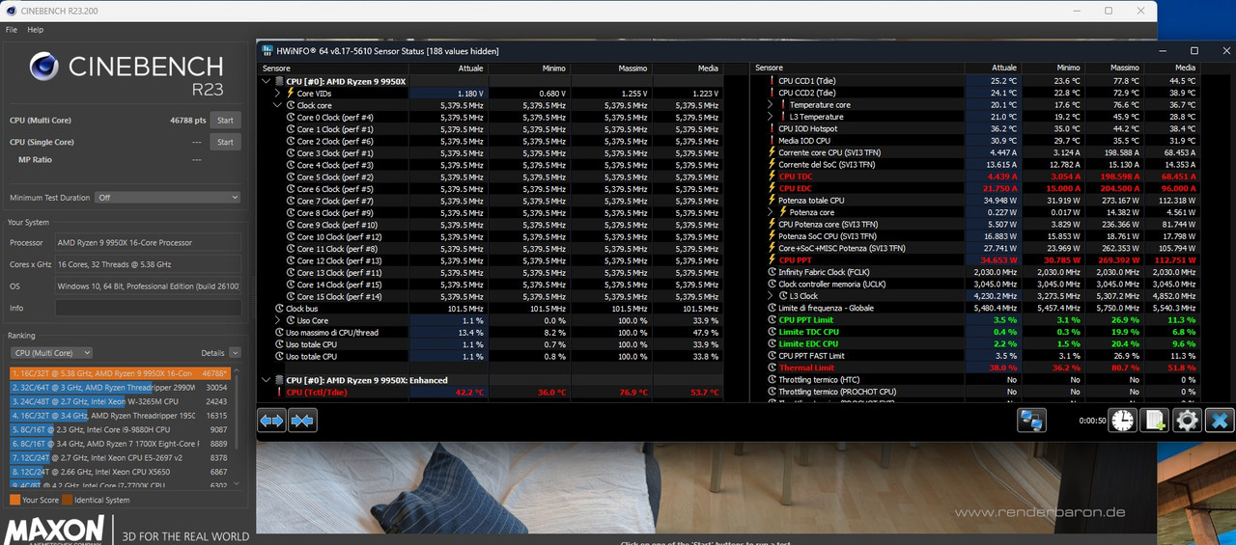The image size is (1236, 545).
Task: Expand the Core VIDs row
Action: [x=278, y=93]
